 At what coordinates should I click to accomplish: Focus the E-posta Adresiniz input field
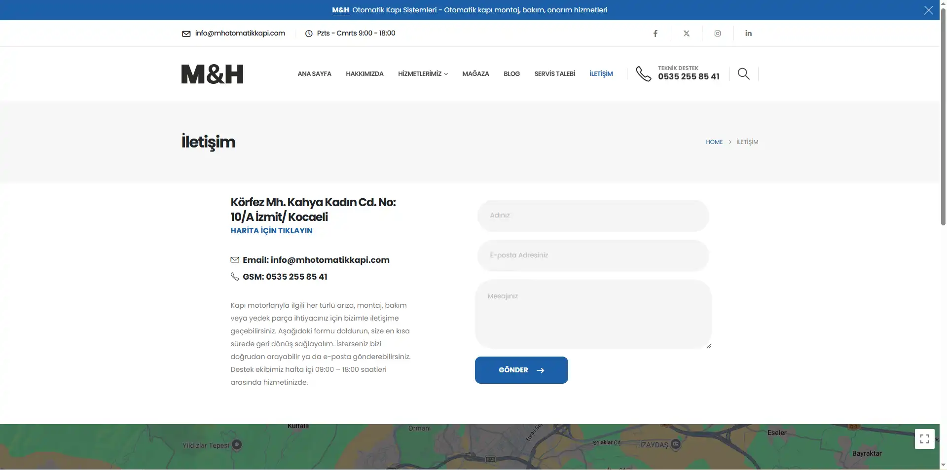pos(593,255)
